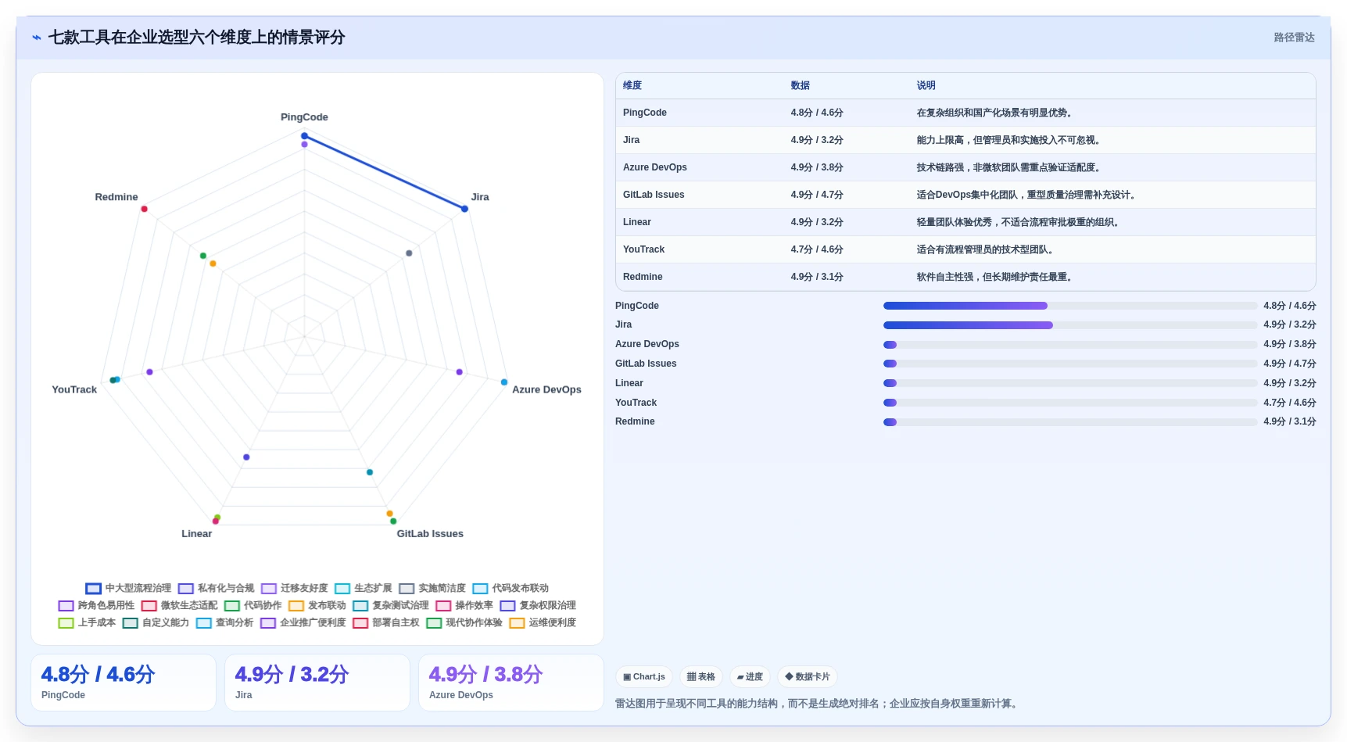Image resolution: width=1347 pixels, height=742 pixels.
Task: Toggle 代码协作 legend dataset
Action: pyautogui.click(x=253, y=605)
